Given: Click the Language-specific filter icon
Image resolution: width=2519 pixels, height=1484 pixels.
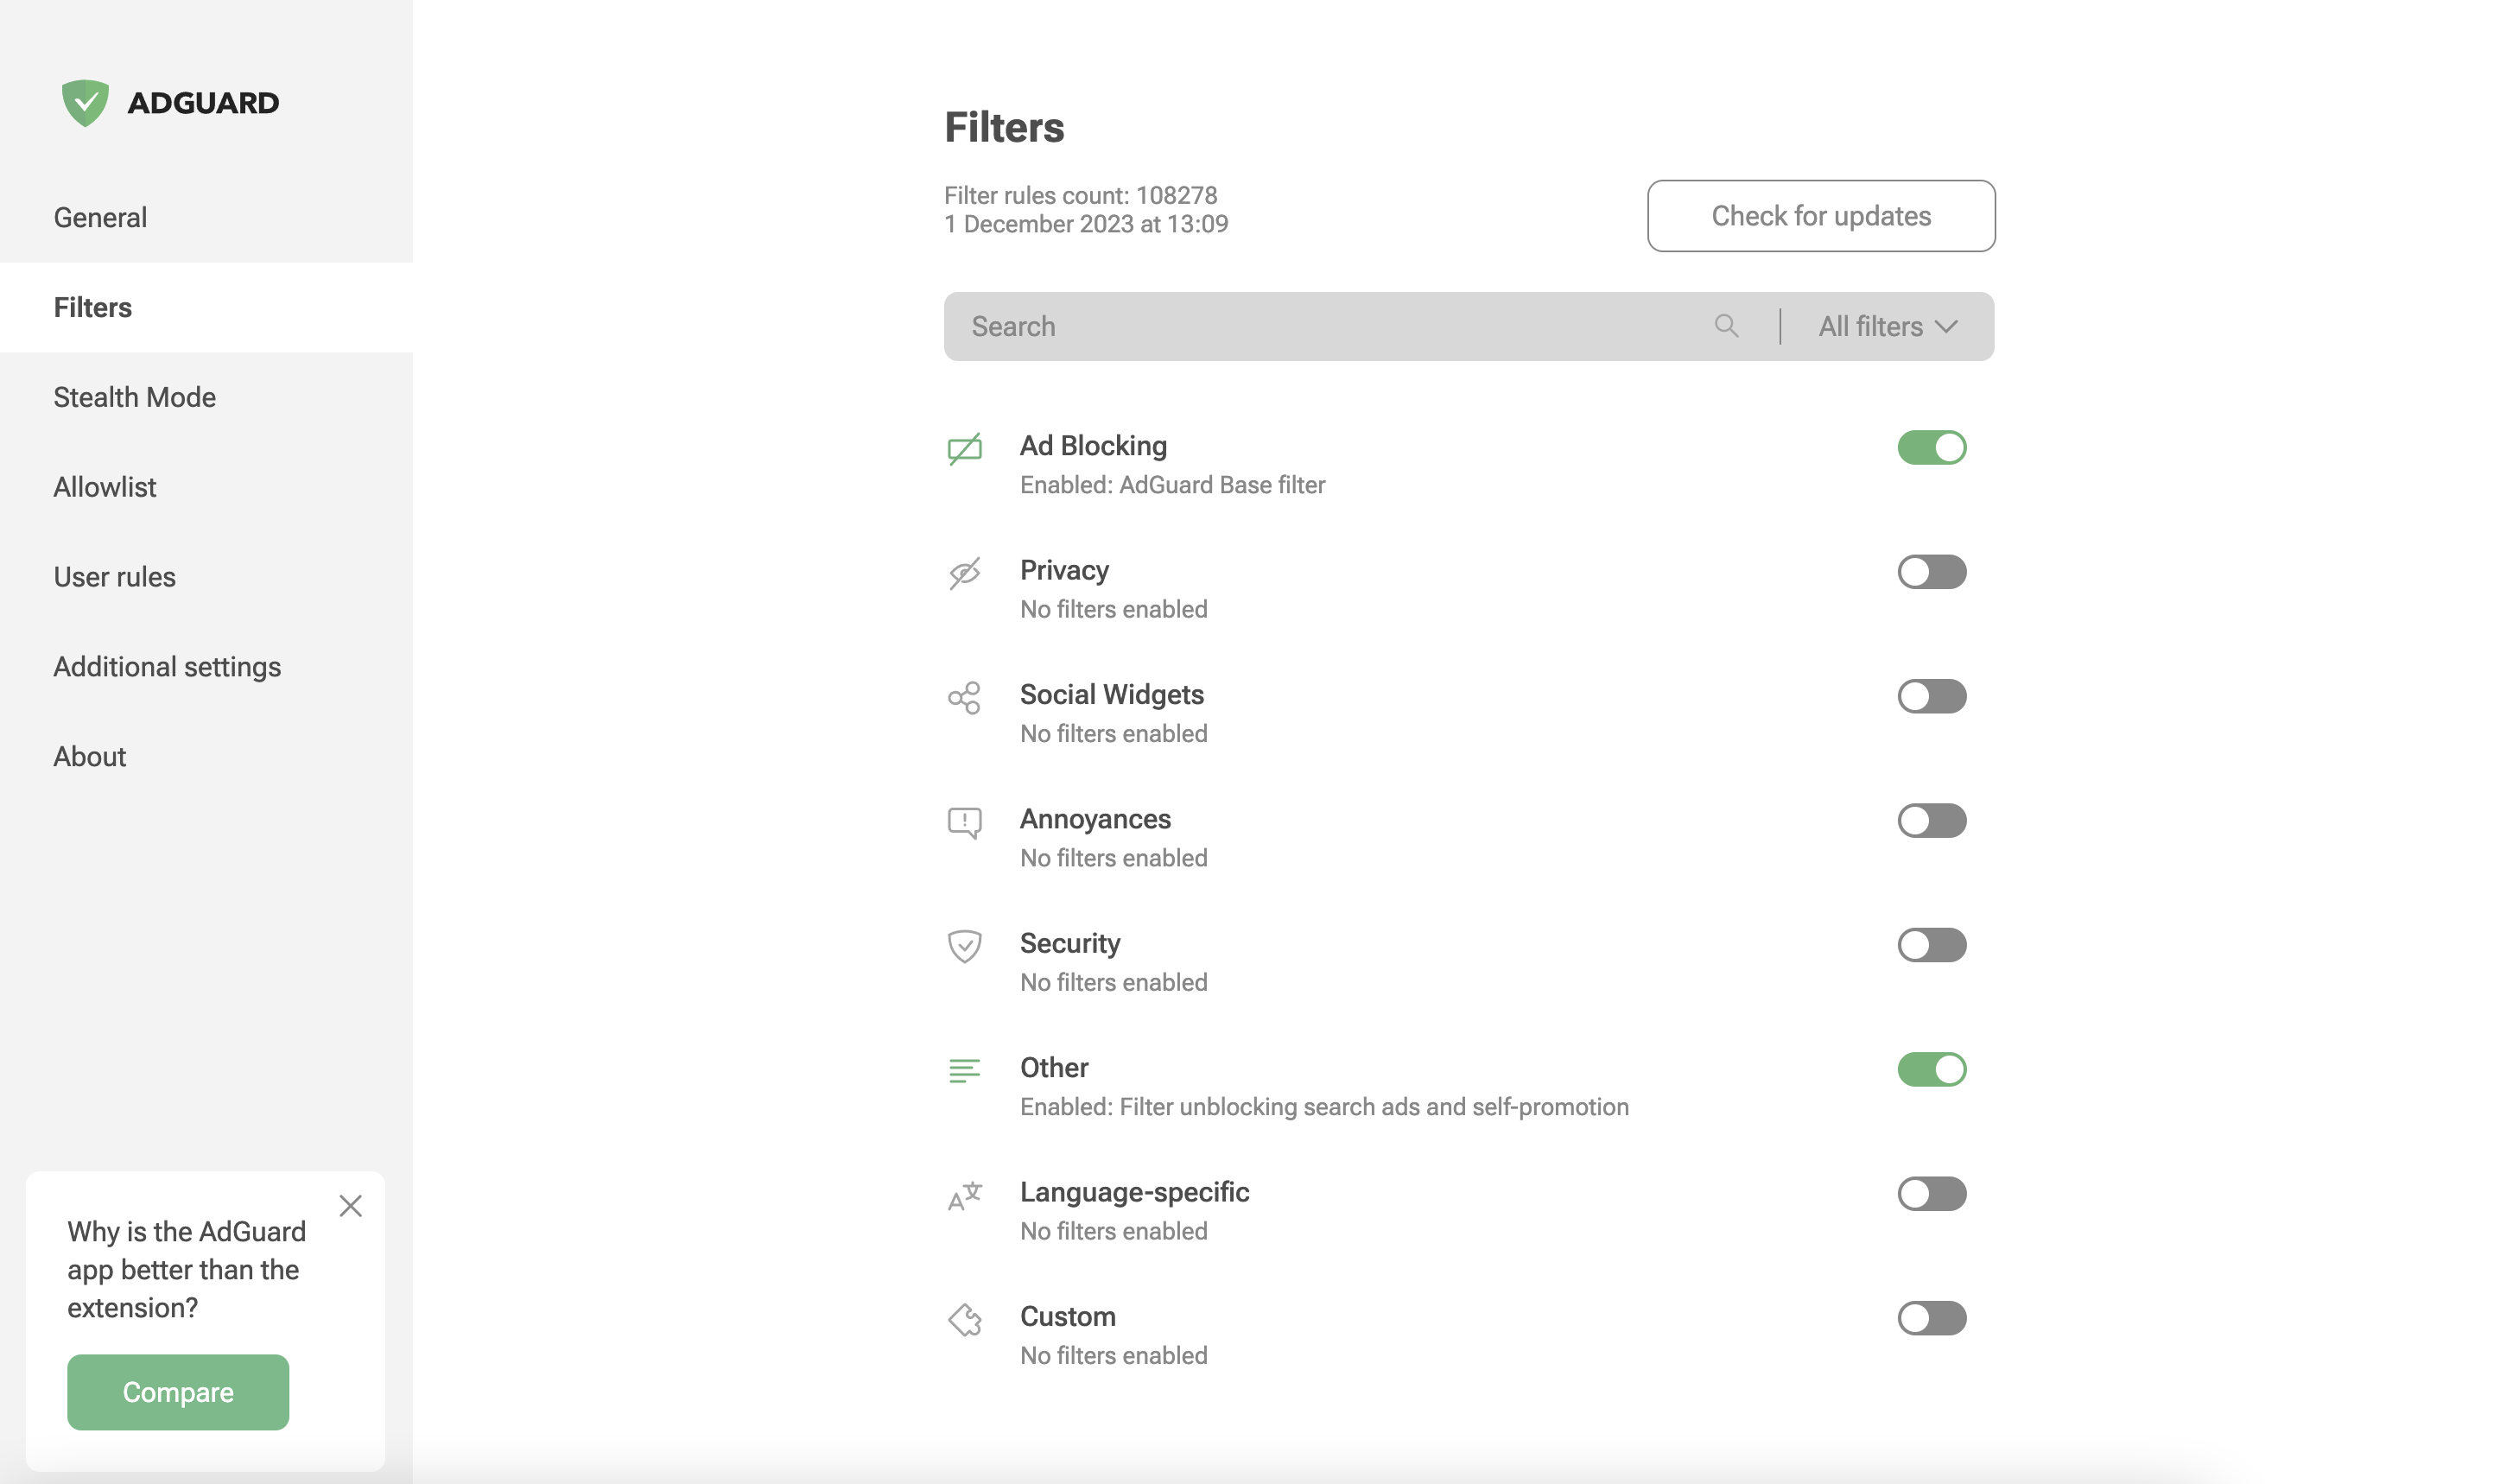Looking at the screenshot, I should (x=968, y=1193).
